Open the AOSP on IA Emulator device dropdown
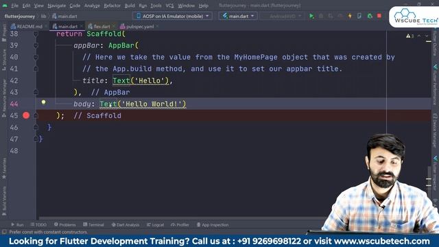Image resolution: width=439 pixels, height=247 pixels. 172,16
